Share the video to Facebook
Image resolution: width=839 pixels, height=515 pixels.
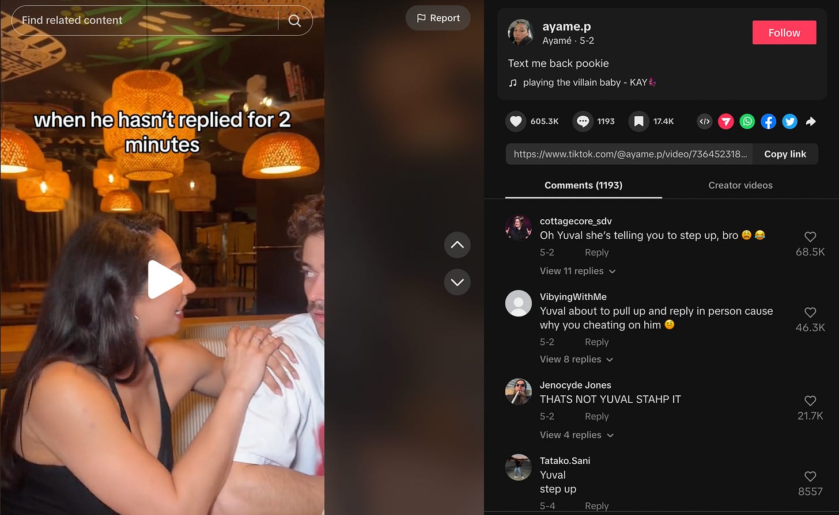(768, 121)
